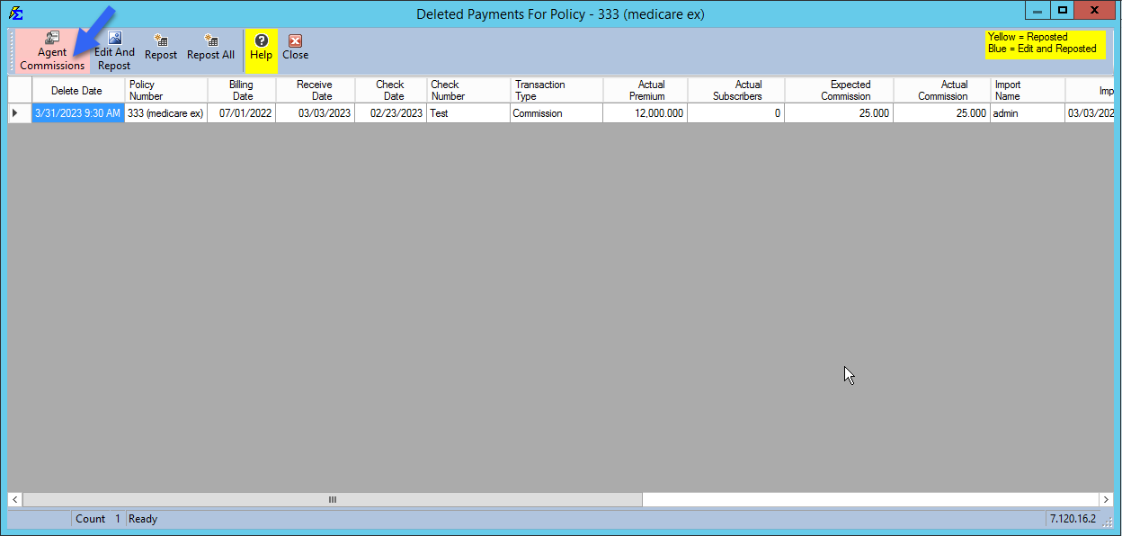Click the yellow Reposted legend box

1045,44
